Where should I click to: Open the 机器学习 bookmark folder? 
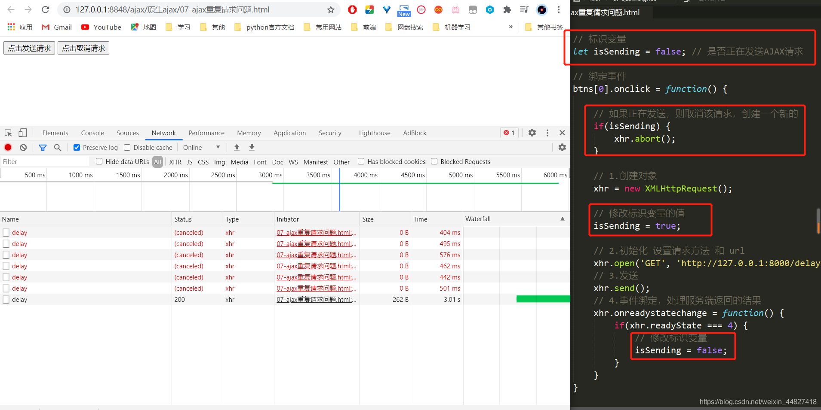click(452, 27)
